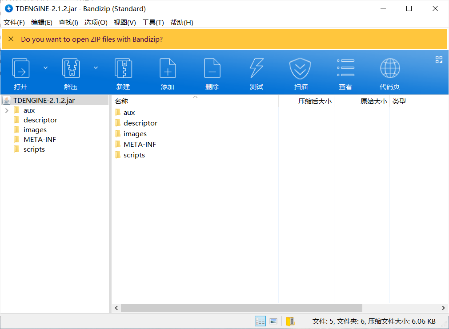Click the 删除 (Delete) icon

(212, 68)
